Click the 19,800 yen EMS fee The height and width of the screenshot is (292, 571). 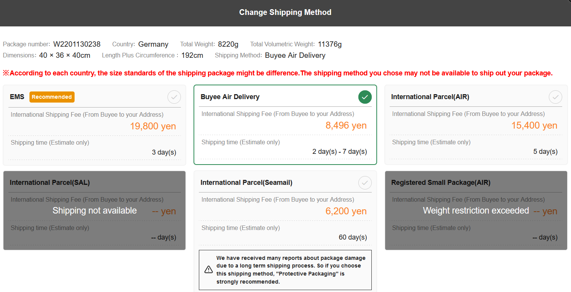point(153,126)
